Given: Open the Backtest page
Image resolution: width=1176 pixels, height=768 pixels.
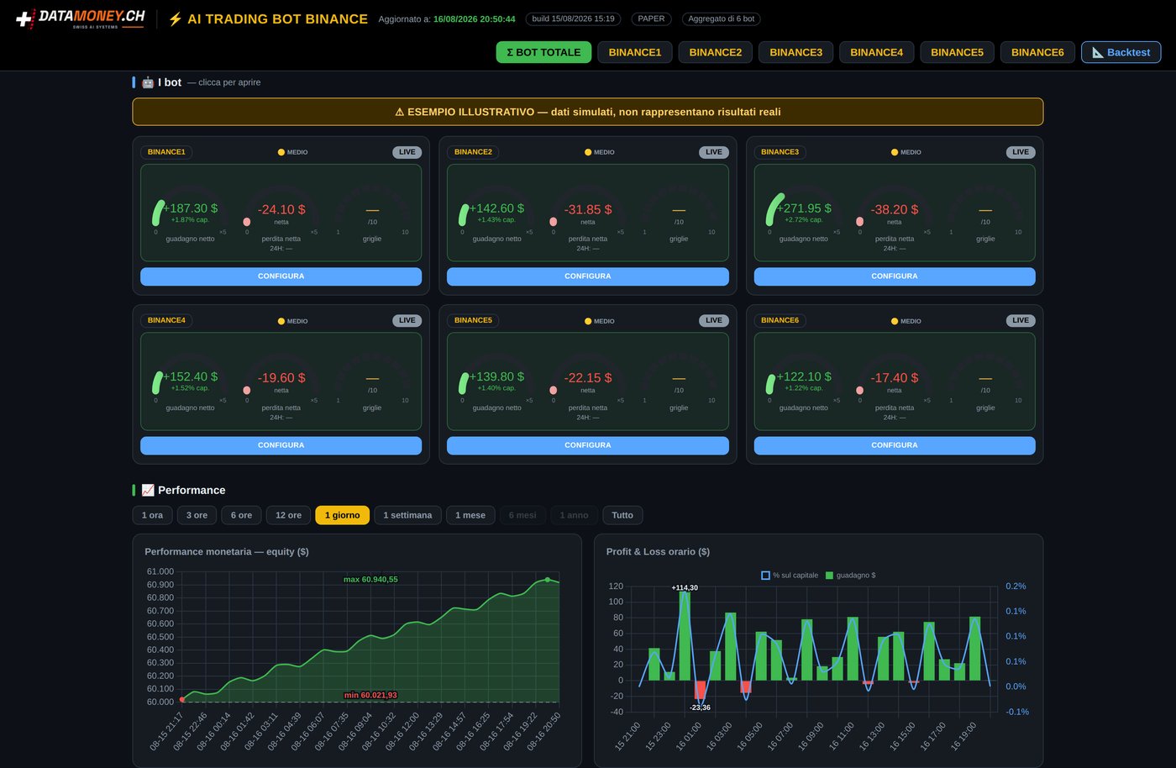Looking at the screenshot, I should [x=1121, y=52].
